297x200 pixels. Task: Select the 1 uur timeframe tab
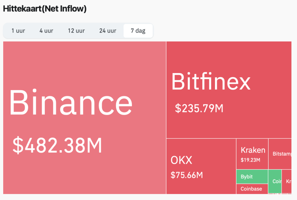(x=18, y=31)
